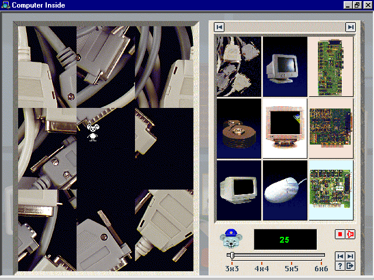Select the hard disk drive thumbnail
374x280 pixels.
point(239,128)
